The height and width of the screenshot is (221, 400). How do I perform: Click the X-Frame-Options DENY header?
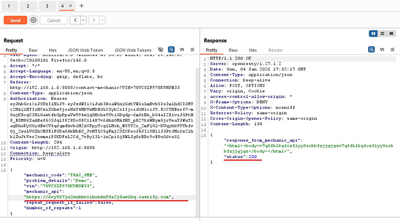pos(239,102)
